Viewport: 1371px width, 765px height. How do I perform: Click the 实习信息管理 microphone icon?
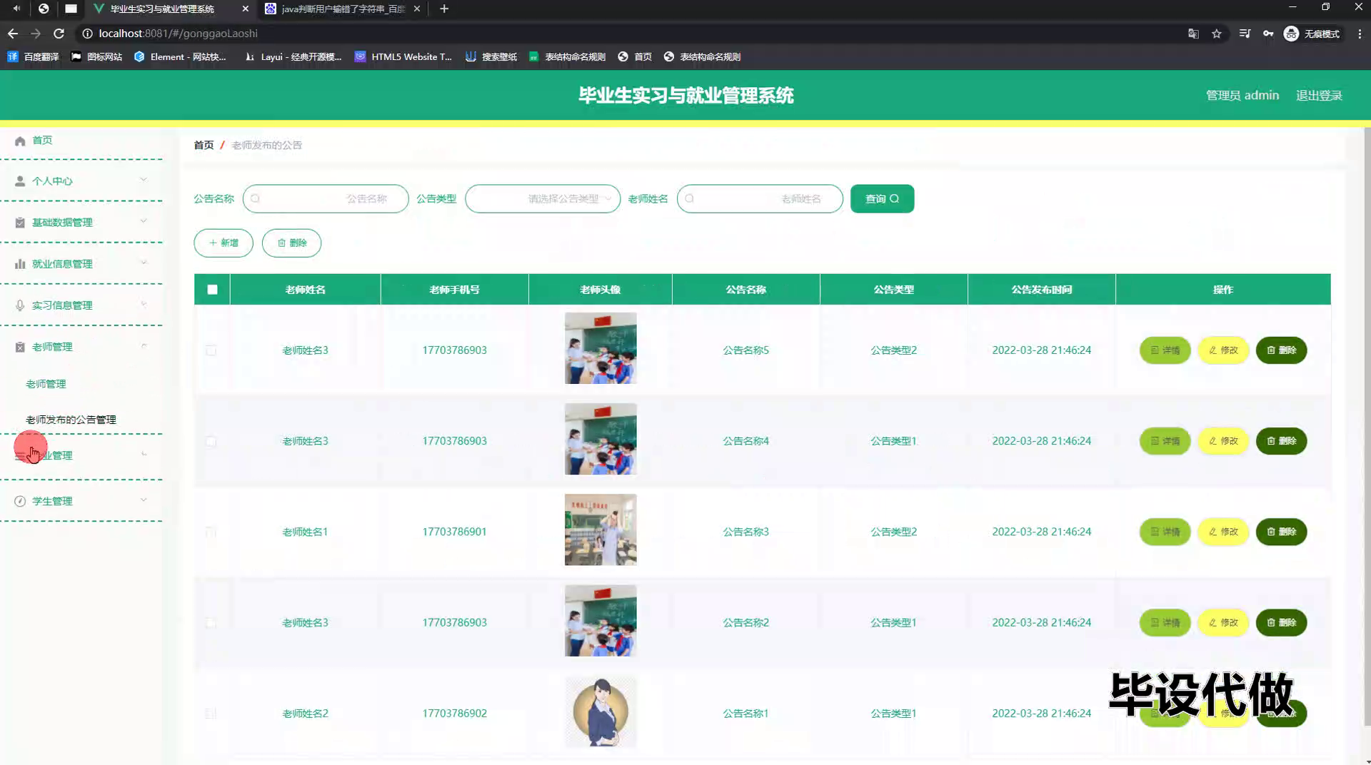(x=20, y=305)
